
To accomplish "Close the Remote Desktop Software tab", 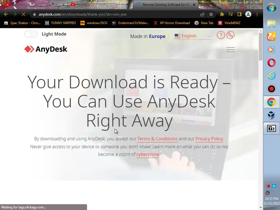I will point(194,5).
